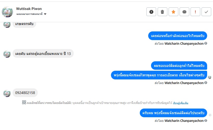Click the atom icon beside the auto-detected result
This screenshot has width=213, height=130.
pyautogui.click(x=24, y=103)
